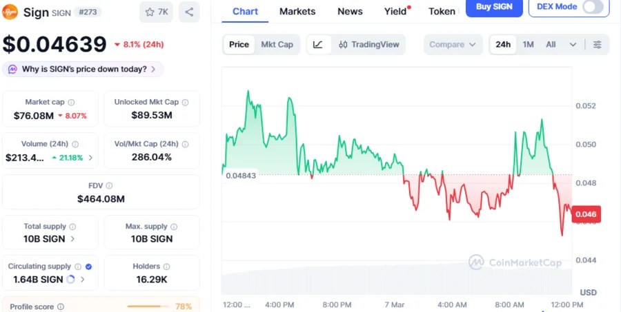Open the Compare dropdown

click(453, 45)
